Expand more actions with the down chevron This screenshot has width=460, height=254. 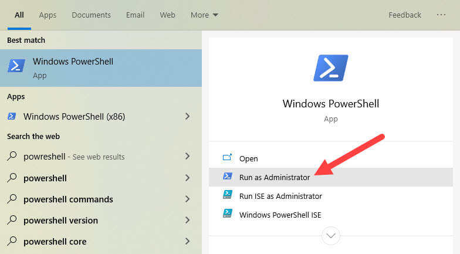pos(331,236)
